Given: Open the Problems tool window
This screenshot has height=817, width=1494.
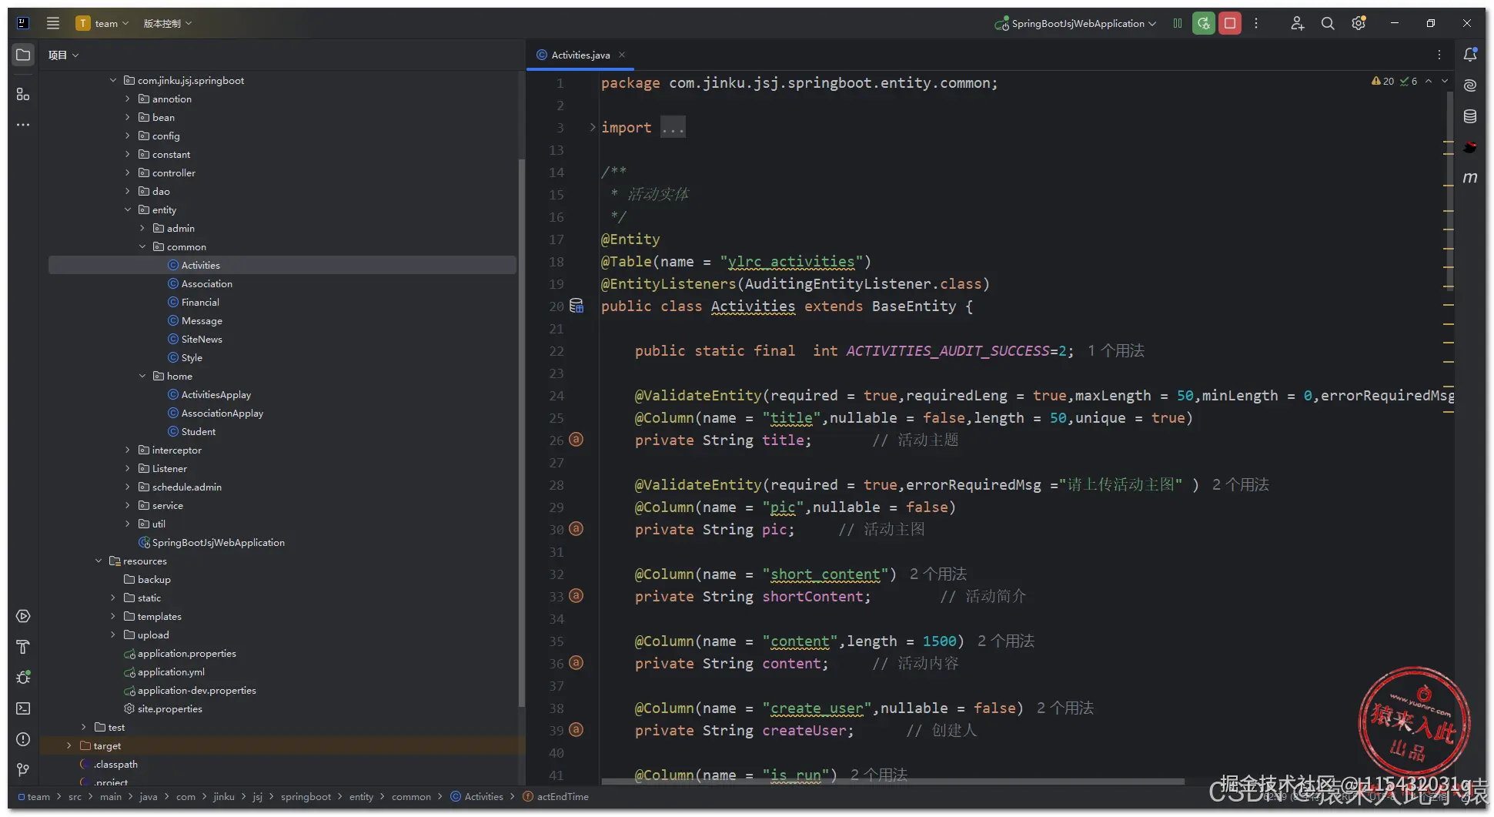Looking at the screenshot, I should coord(23,739).
